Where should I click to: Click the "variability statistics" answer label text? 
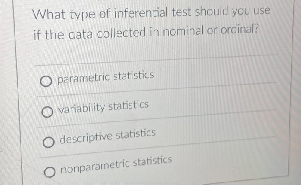click(x=104, y=107)
